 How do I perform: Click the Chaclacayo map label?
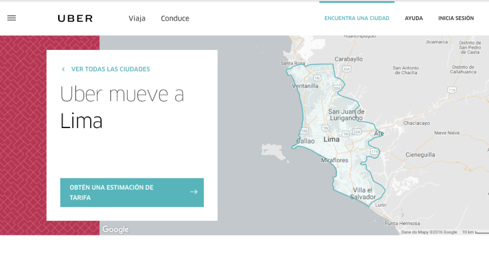pyautogui.click(x=417, y=123)
